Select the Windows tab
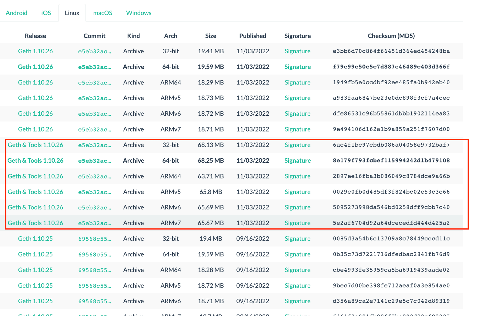Image resolution: width=485 pixels, height=316 pixels. (139, 13)
